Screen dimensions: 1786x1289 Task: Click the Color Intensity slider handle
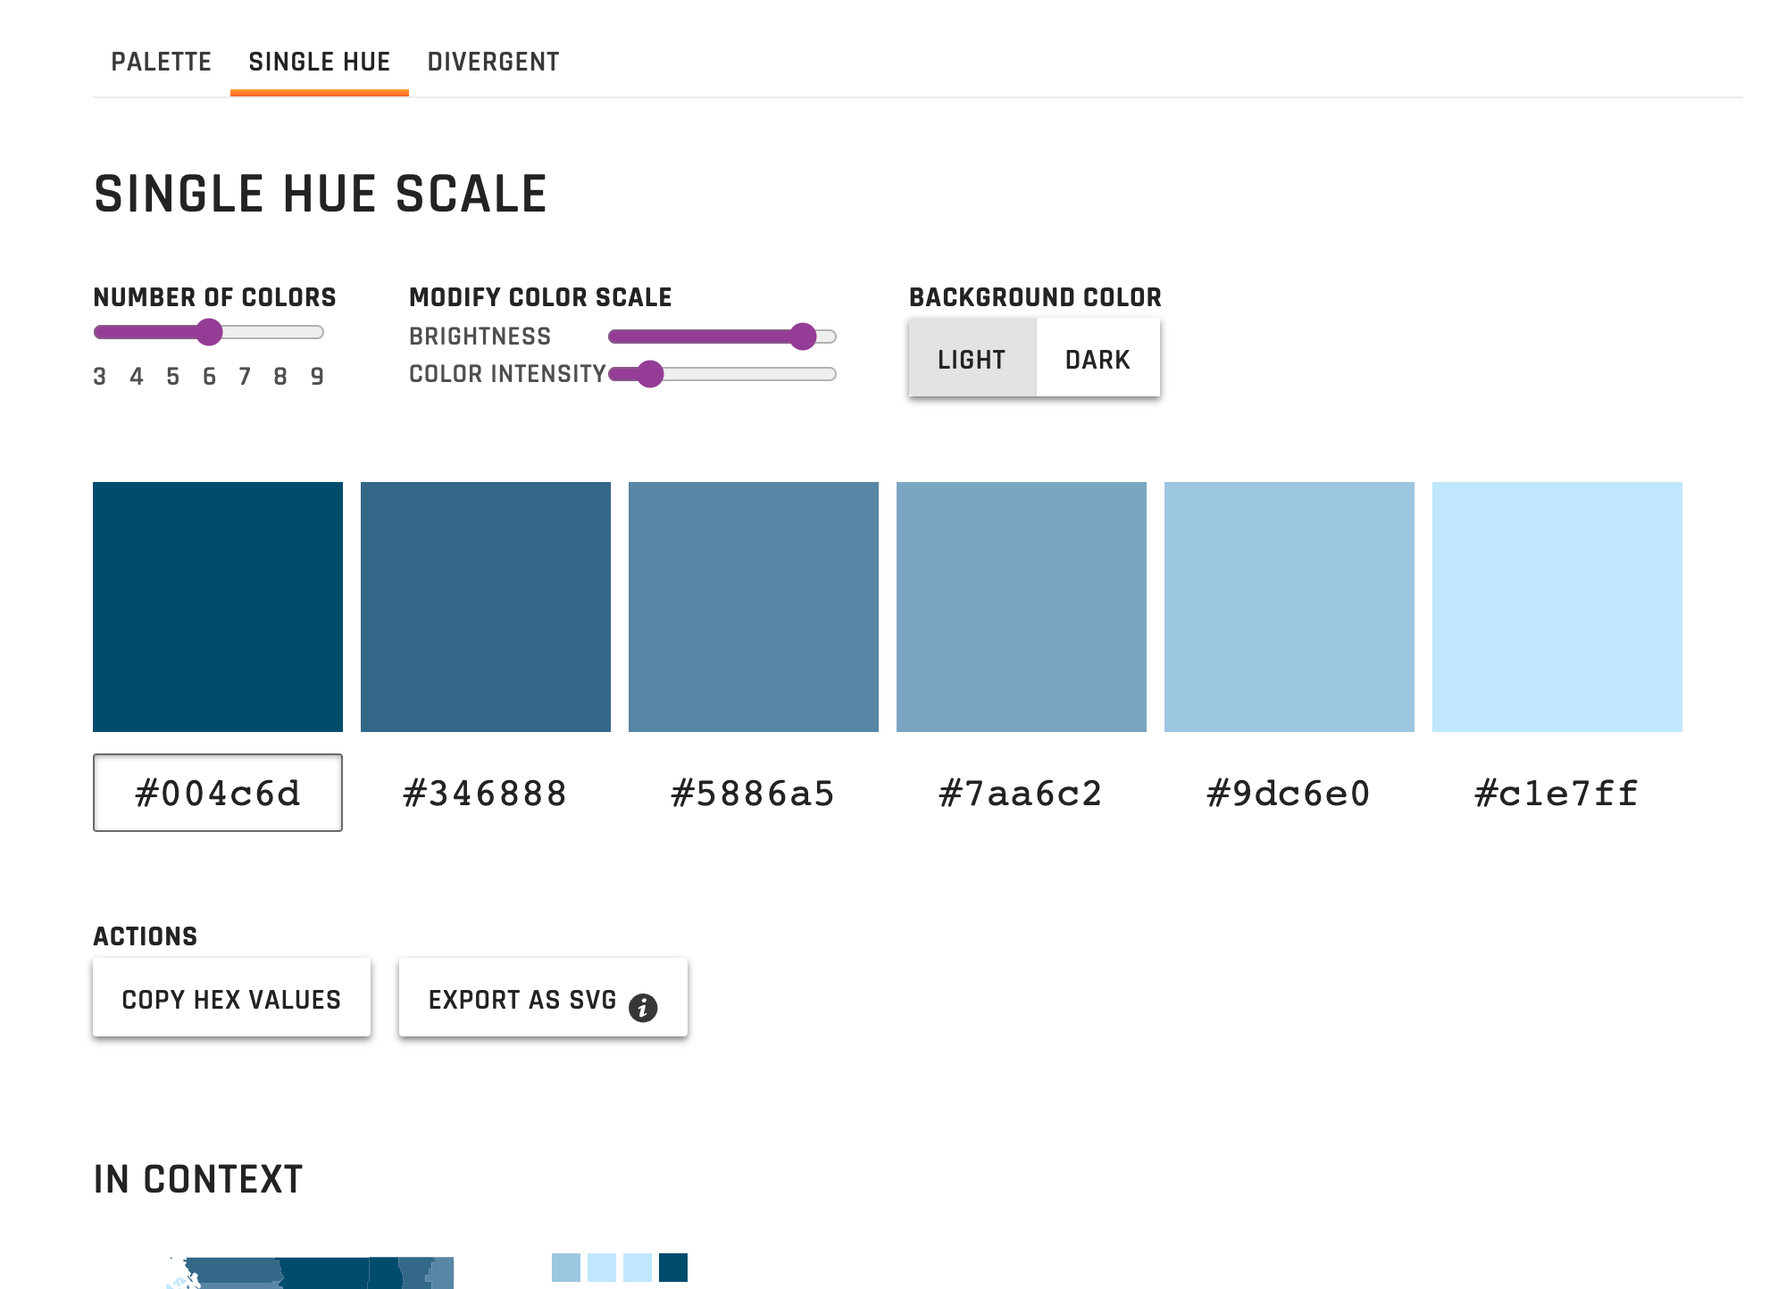[650, 374]
